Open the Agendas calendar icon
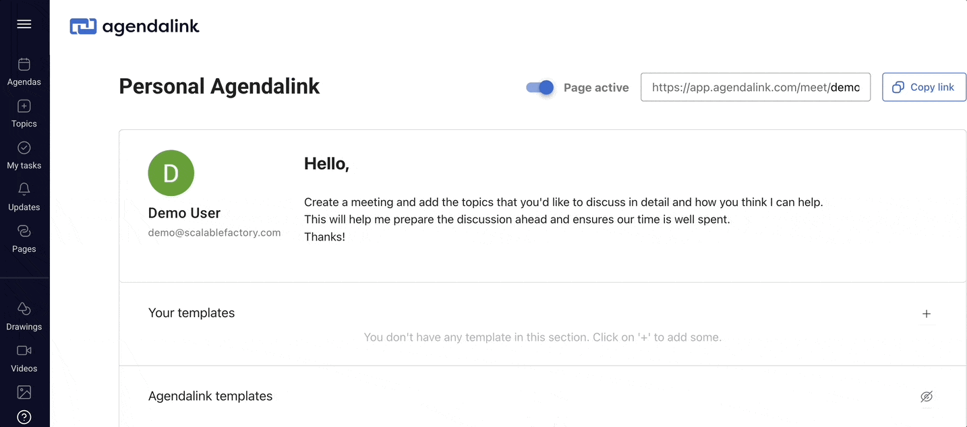 [x=24, y=65]
